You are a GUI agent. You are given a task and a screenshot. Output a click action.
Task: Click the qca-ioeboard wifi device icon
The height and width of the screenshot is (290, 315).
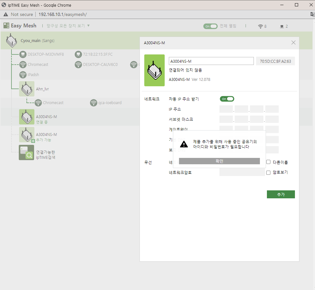94,103
